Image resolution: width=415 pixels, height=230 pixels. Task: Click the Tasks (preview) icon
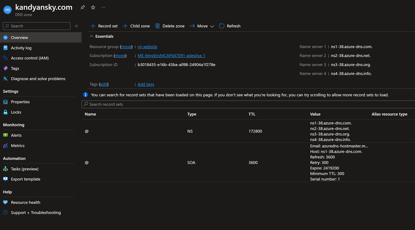[x=5, y=169]
